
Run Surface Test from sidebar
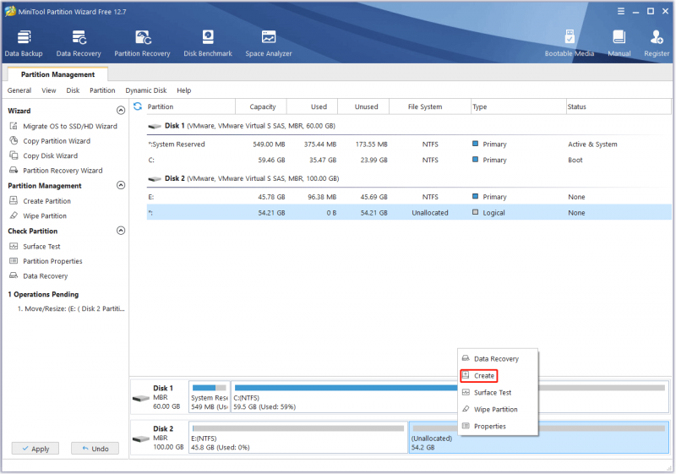[35, 247]
